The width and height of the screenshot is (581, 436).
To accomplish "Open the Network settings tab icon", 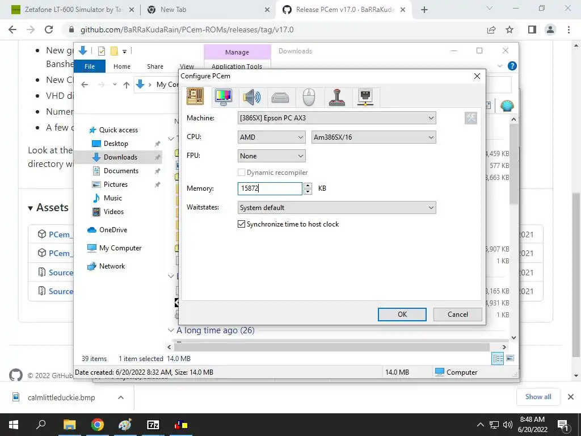I will coord(365,97).
